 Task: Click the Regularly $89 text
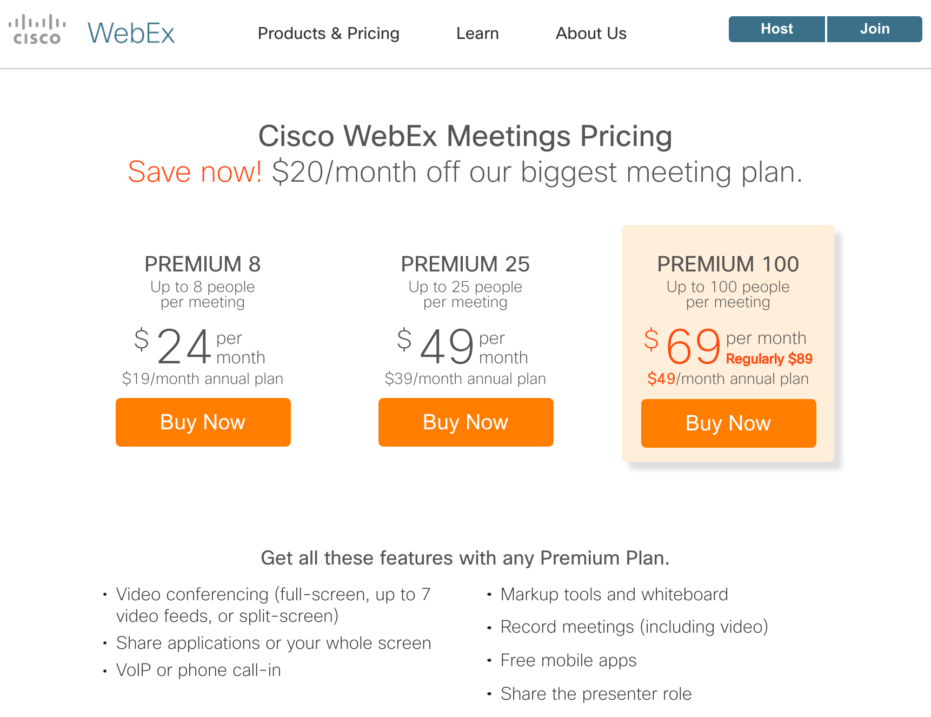[769, 359]
